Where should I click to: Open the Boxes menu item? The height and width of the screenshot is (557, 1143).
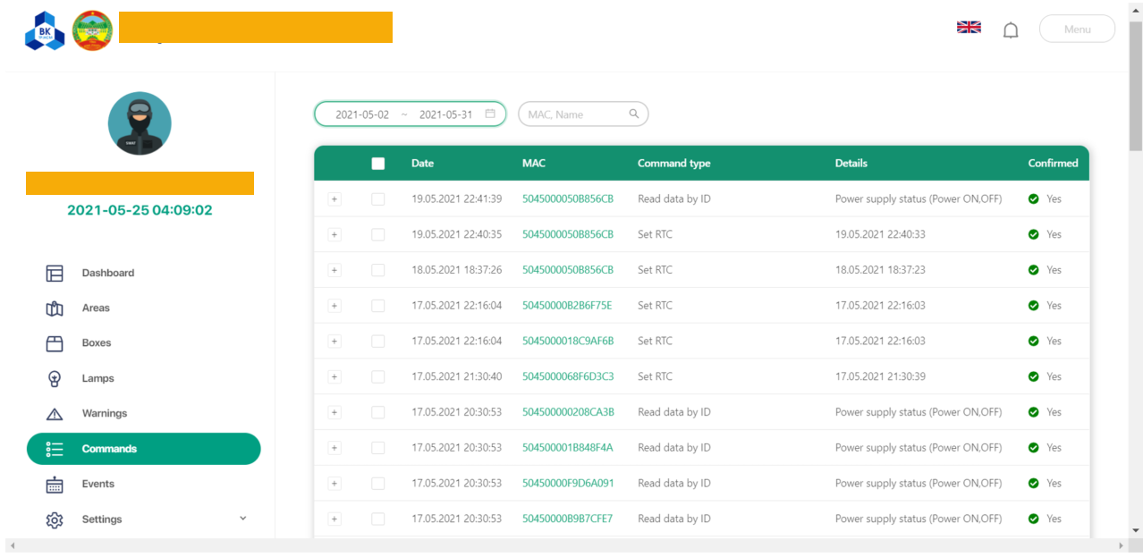pos(97,343)
